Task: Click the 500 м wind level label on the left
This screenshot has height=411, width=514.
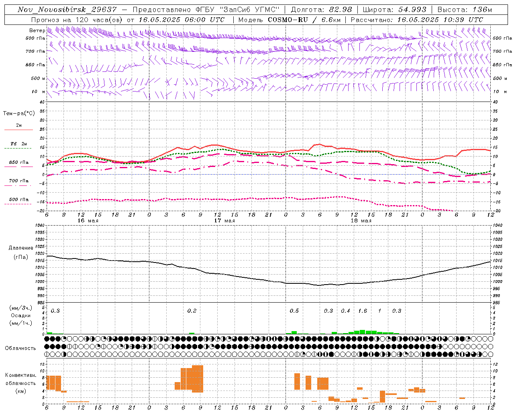Action: (39, 78)
